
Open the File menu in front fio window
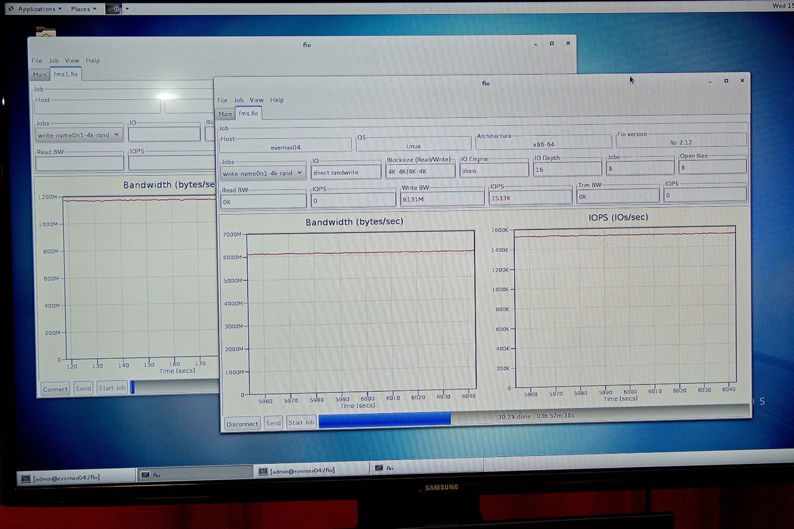click(222, 100)
